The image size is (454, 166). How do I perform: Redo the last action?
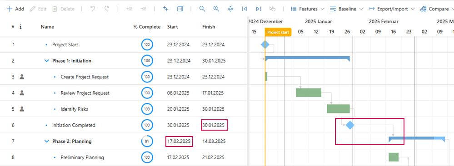[107, 9]
